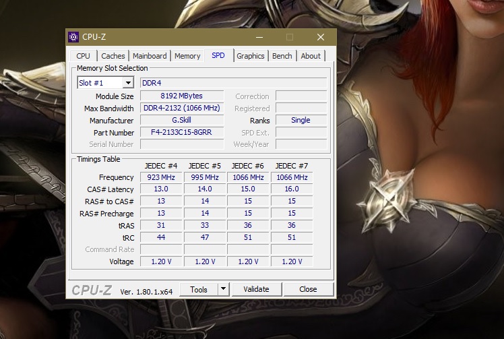Select the Memory tab
504x339 pixels.
point(187,56)
